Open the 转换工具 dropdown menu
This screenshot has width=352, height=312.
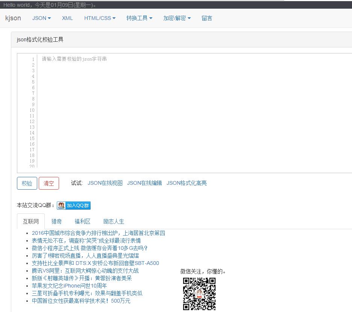(139, 18)
